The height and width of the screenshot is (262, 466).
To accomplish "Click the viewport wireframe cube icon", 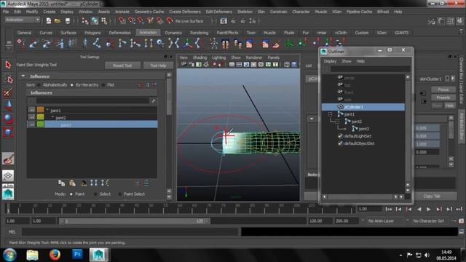I will click(x=286, y=64).
